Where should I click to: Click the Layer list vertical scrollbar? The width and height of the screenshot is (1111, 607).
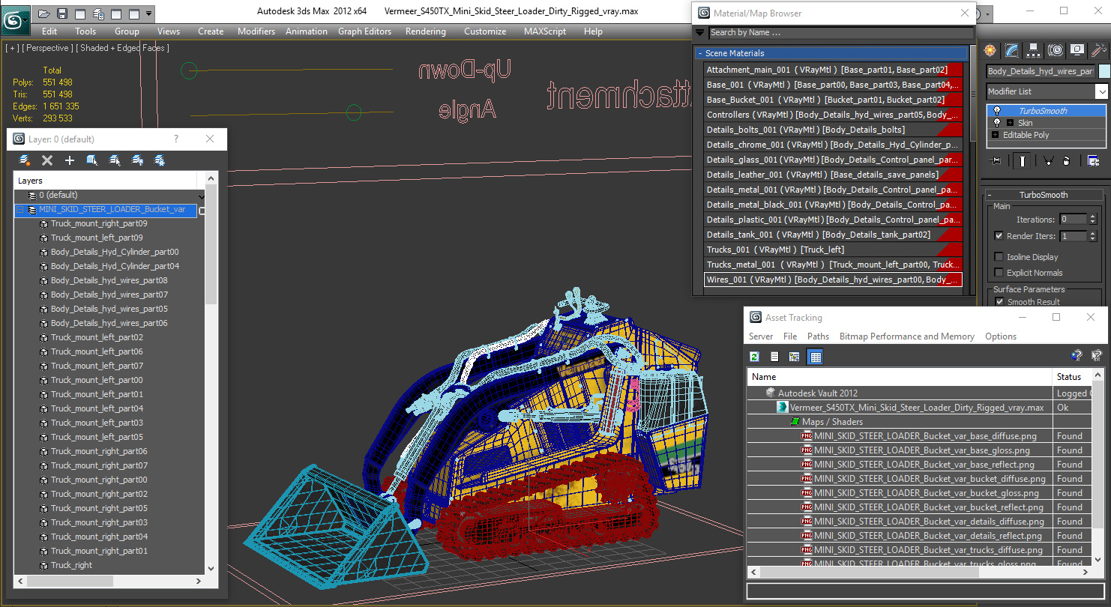pos(211,373)
